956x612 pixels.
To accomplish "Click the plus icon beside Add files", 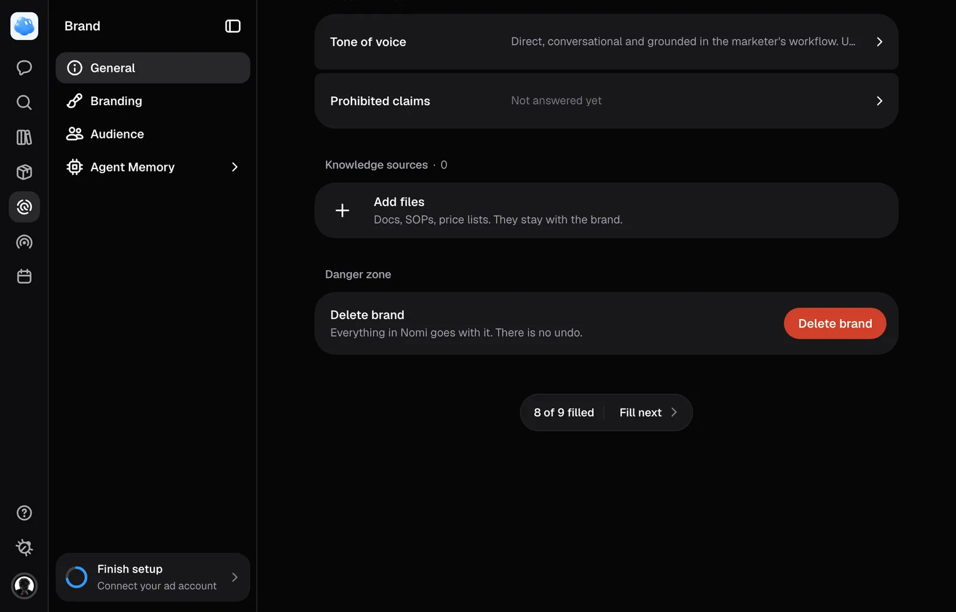I will point(342,210).
